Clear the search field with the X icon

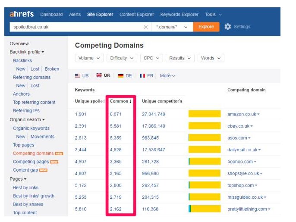[x=145, y=27]
